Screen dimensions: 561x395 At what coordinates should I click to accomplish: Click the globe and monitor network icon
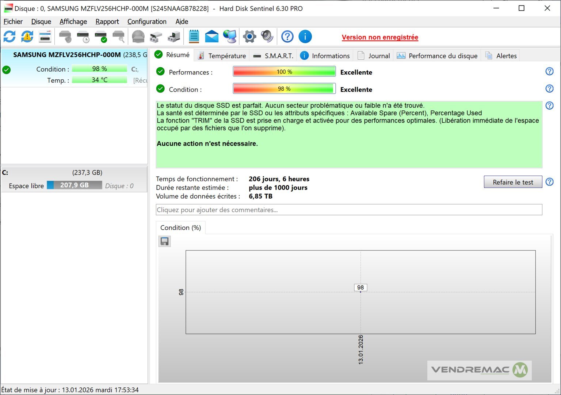tap(230, 37)
